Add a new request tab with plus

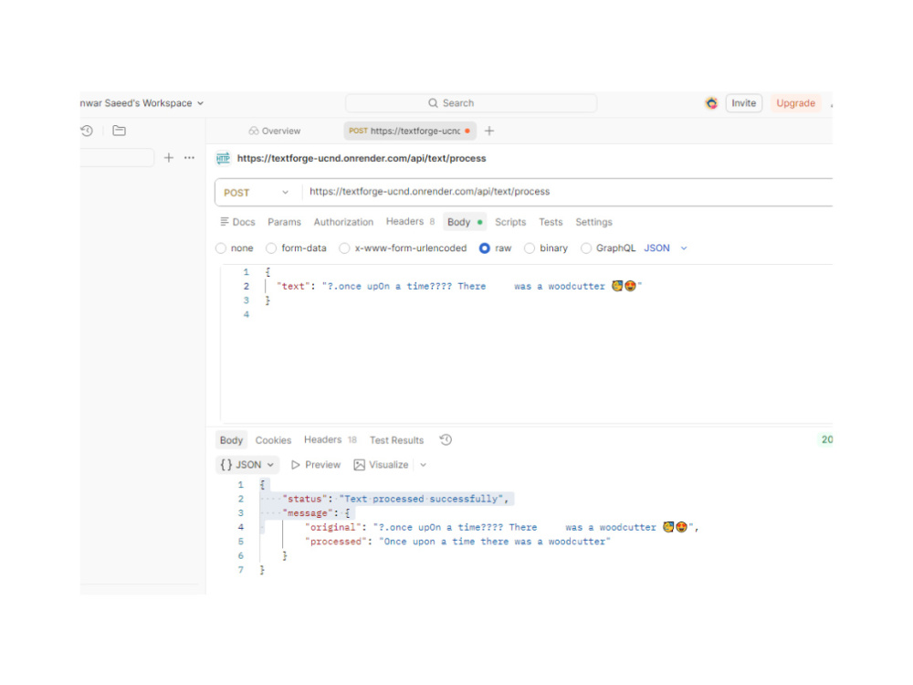(x=489, y=131)
